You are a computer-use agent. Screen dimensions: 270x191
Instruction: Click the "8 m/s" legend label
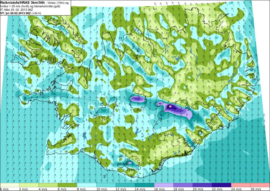coord(82,189)
